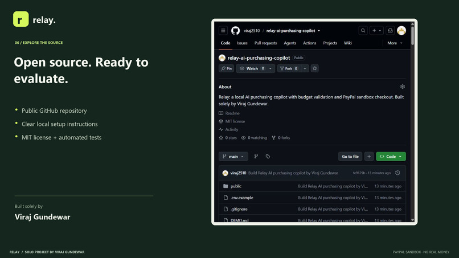
Task: Open the Projects tab
Action: click(330, 43)
